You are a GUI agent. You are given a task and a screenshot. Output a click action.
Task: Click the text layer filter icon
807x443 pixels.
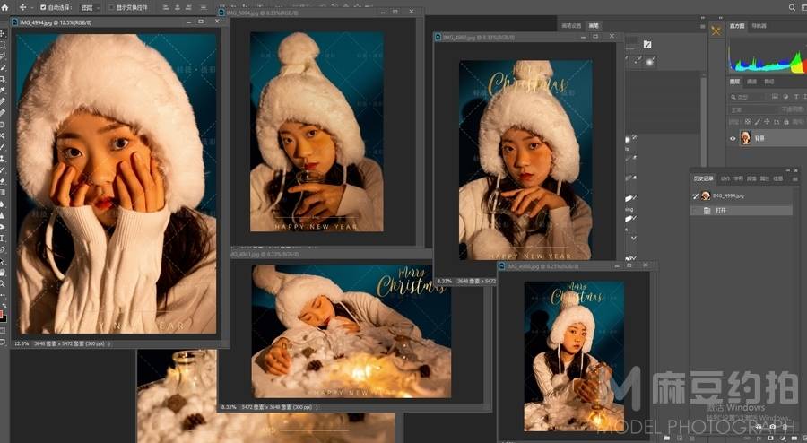796,97
